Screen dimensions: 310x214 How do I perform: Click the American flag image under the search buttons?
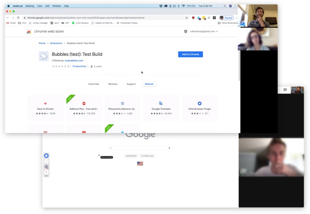pyautogui.click(x=140, y=163)
